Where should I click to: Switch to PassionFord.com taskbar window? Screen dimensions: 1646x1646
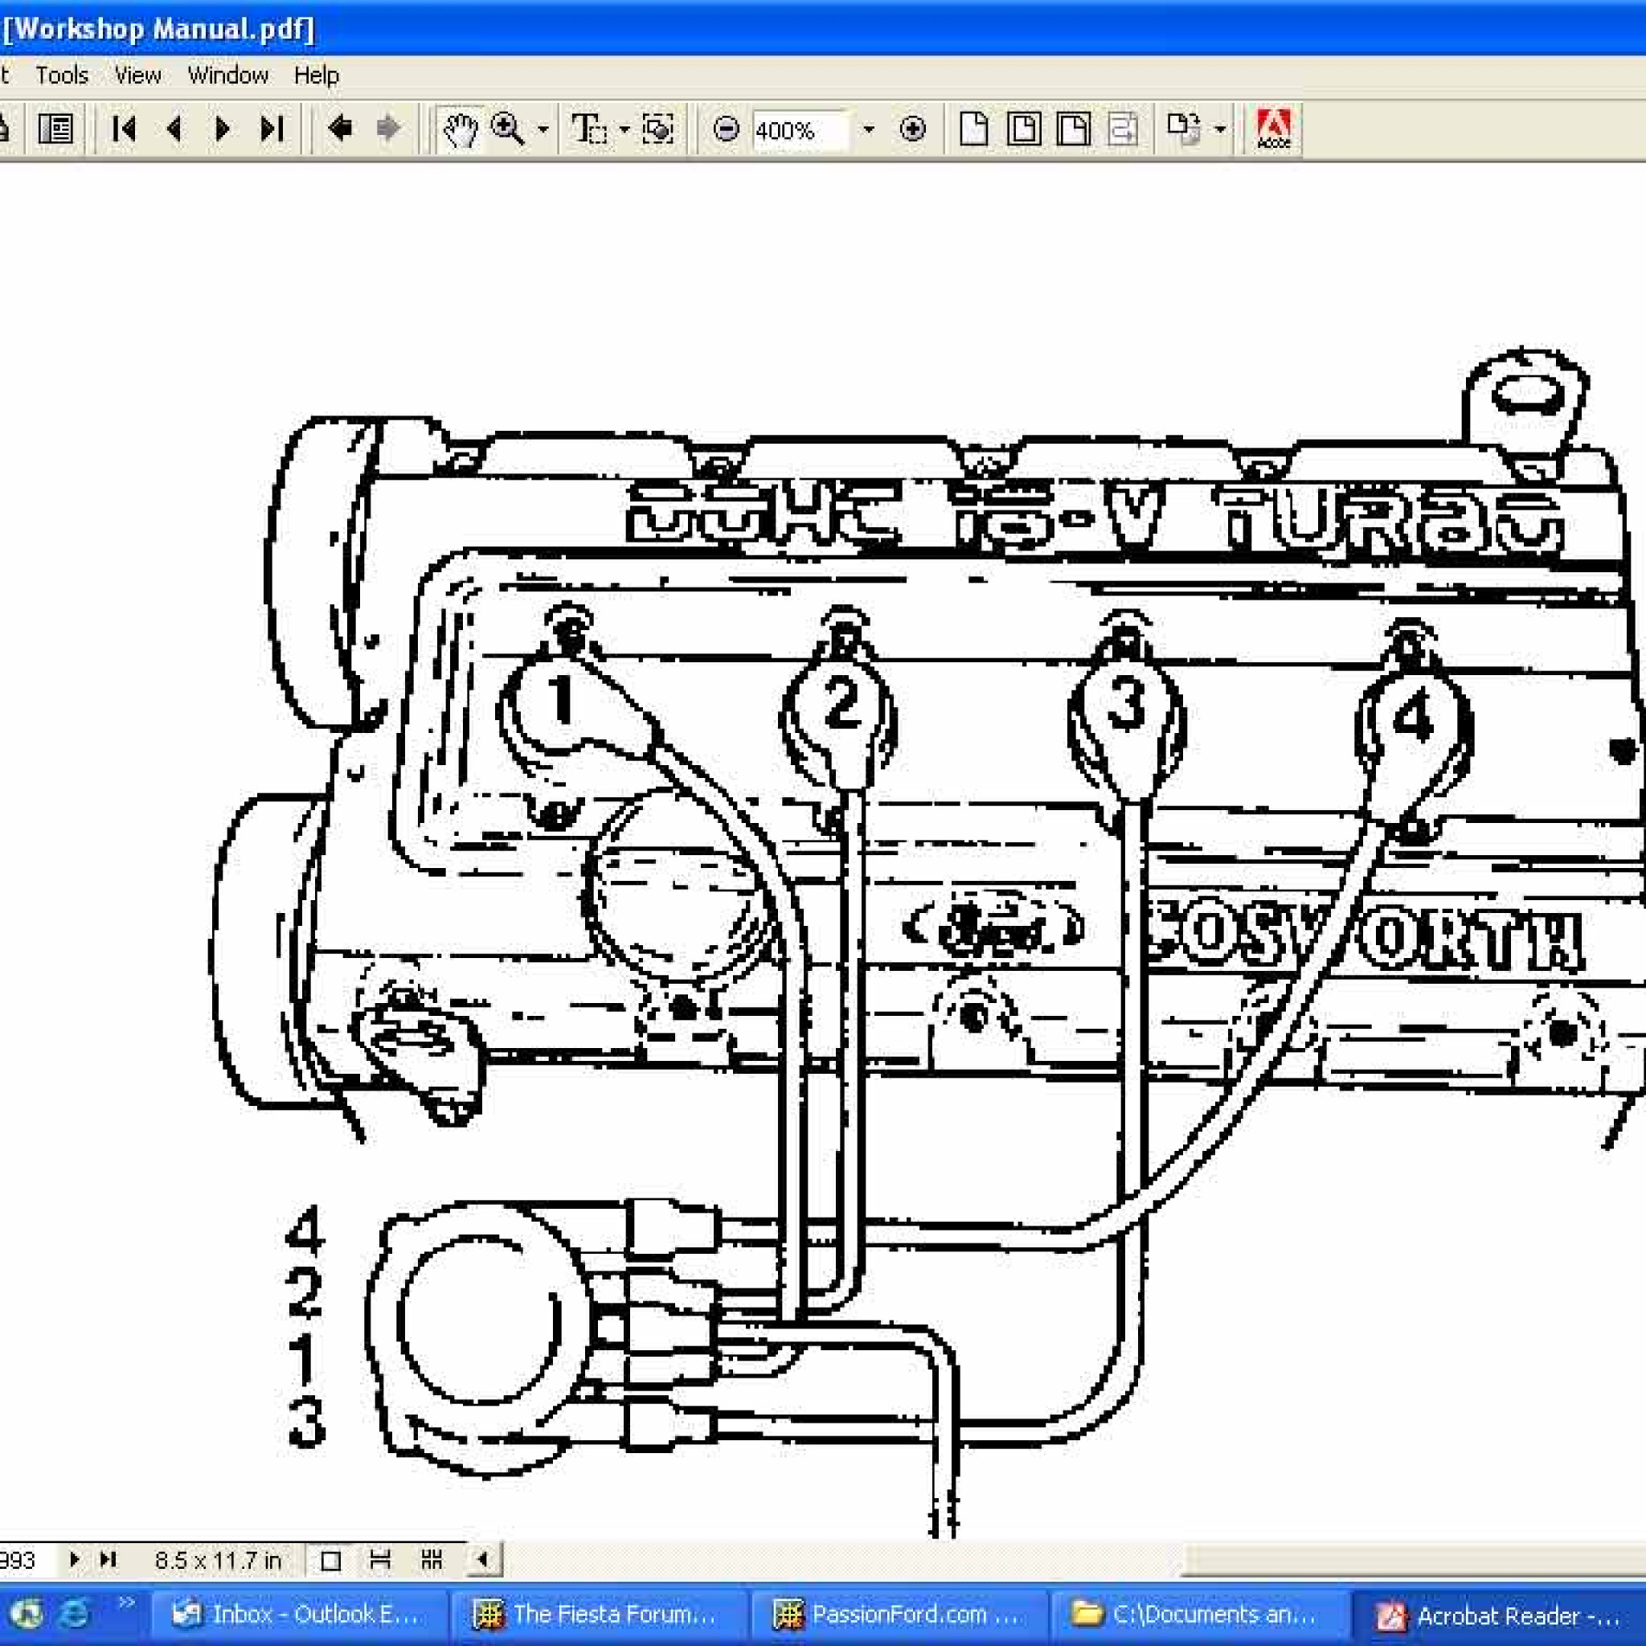899,1614
